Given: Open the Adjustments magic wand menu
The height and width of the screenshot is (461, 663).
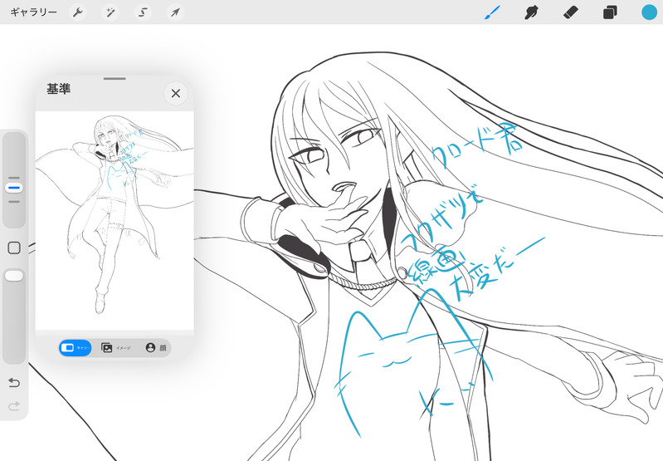Looking at the screenshot, I should click(x=110, y=12).
